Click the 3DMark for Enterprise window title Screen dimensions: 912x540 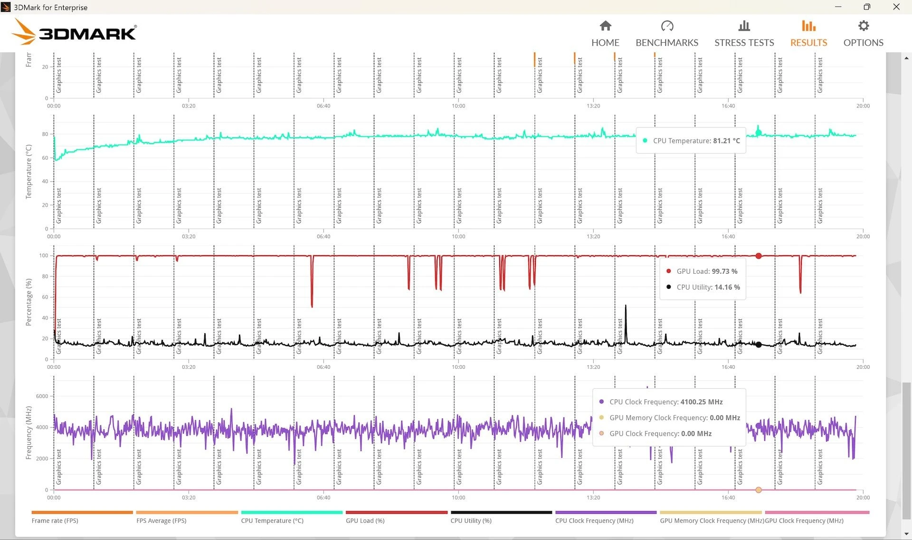point(50,7)
